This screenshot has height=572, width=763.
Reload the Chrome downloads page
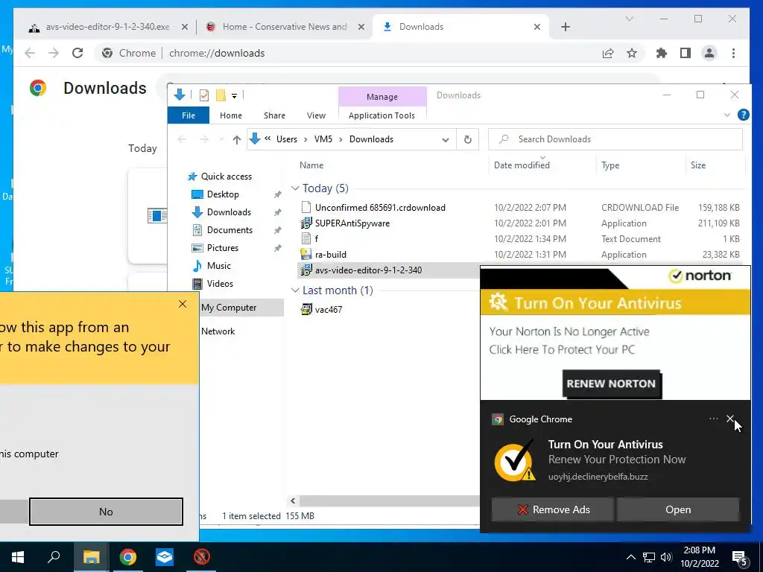pos(77,53)
